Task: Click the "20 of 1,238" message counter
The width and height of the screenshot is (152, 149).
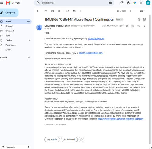Action: click(x=122, y=11)
